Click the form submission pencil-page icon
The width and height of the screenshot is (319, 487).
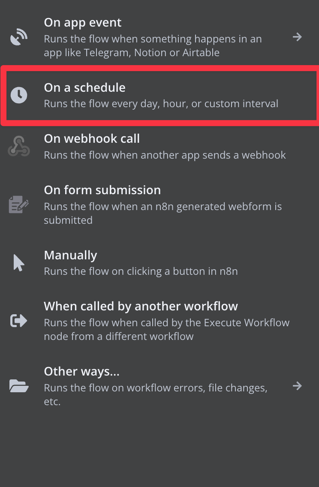pyautogui.click(x=19, y=204)
